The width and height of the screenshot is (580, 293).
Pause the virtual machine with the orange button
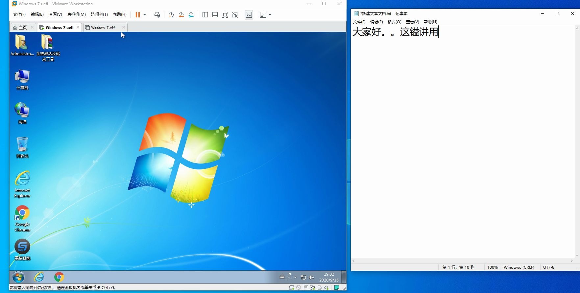[x=137, y=15]
